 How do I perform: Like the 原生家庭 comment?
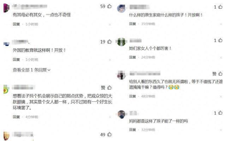(x=220, y=7)
